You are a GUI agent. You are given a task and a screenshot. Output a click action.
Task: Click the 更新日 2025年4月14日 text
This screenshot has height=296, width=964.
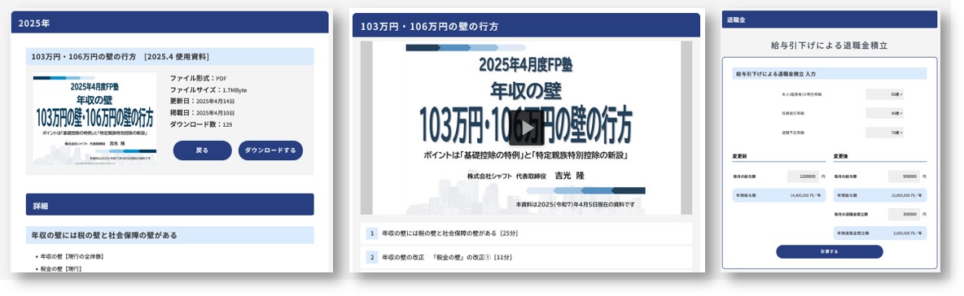click(x=202, y=102)
